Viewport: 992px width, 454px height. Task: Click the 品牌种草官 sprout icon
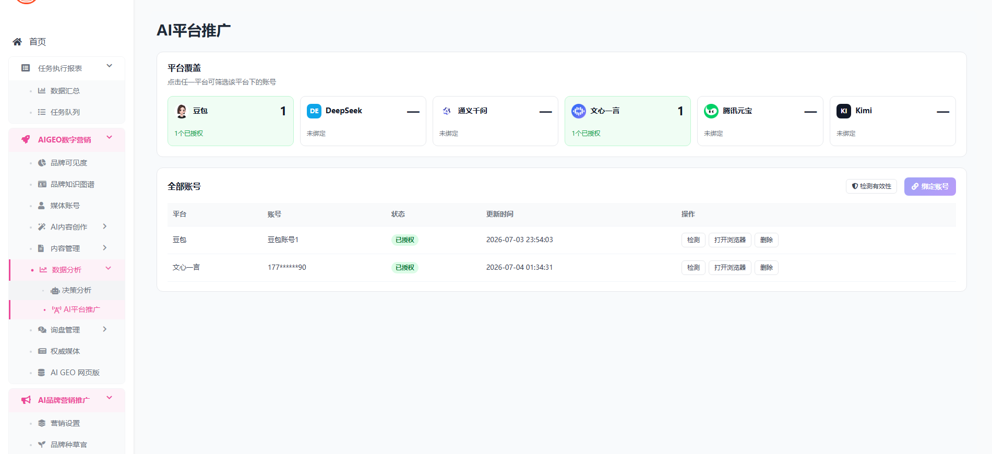(x=42, y=445)
